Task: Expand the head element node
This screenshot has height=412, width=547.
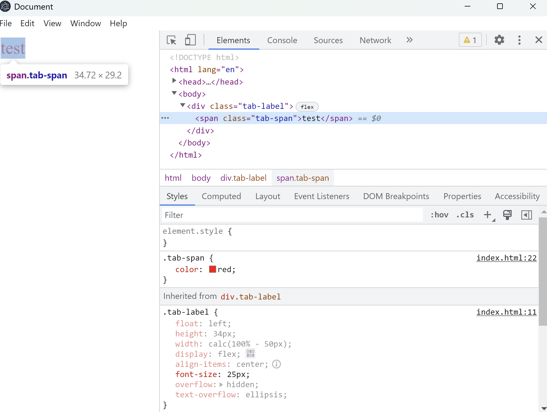Action: click(174, 81)
